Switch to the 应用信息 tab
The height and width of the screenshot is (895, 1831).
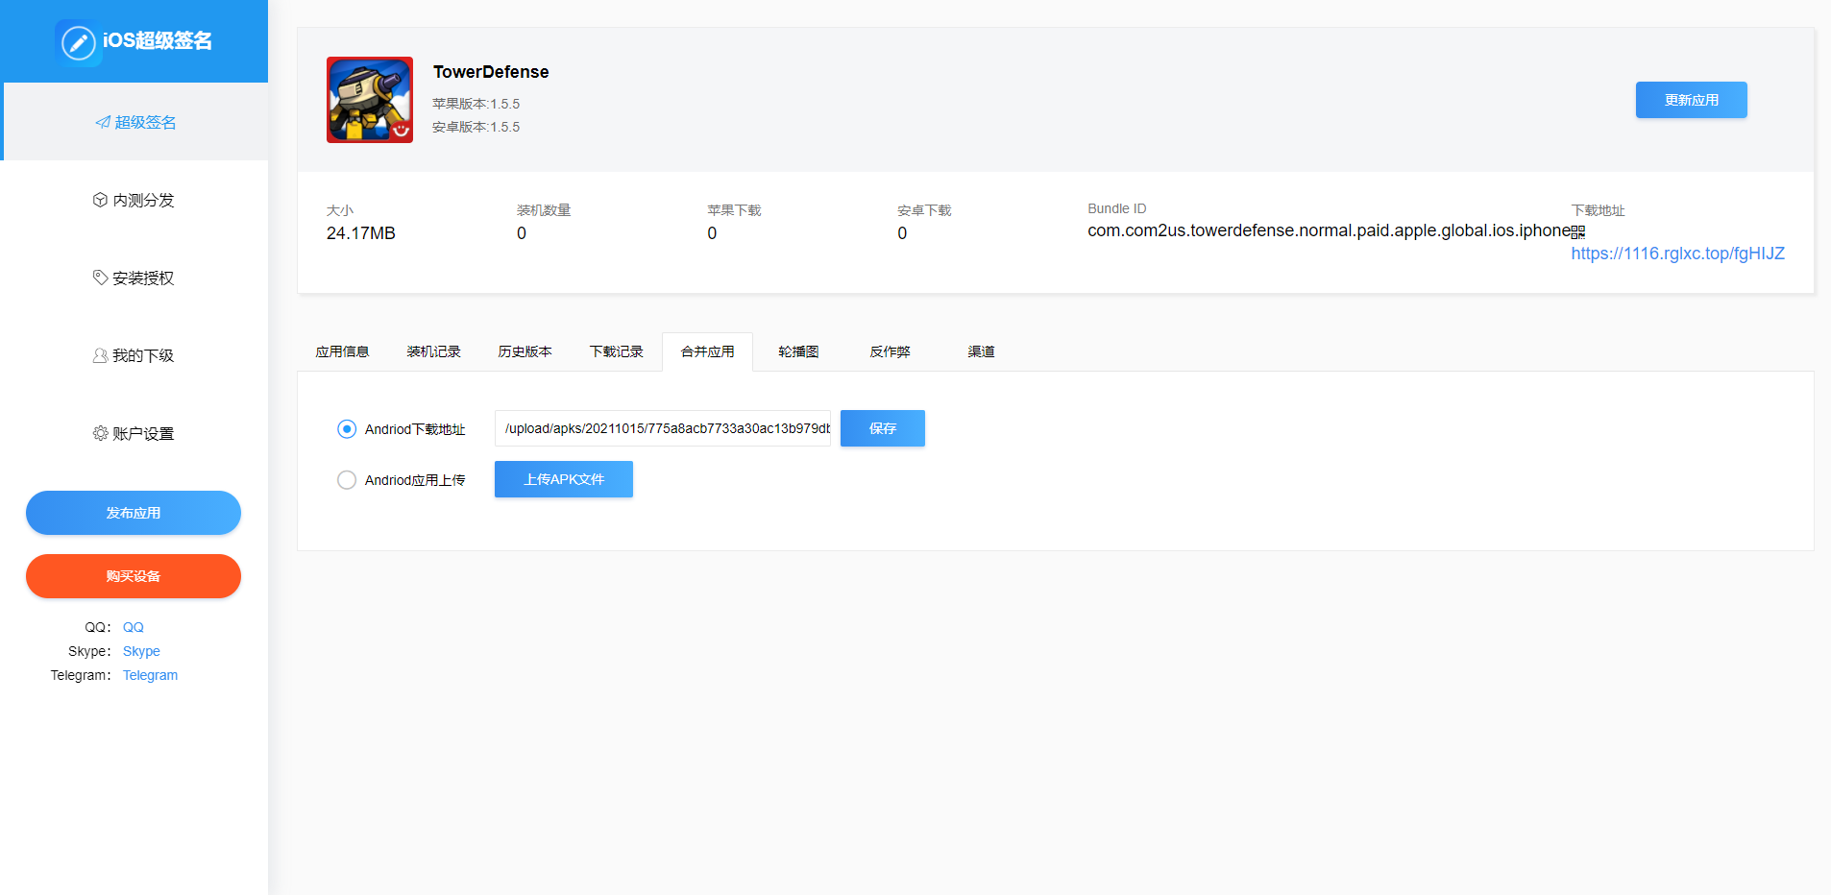coord(343,351)
